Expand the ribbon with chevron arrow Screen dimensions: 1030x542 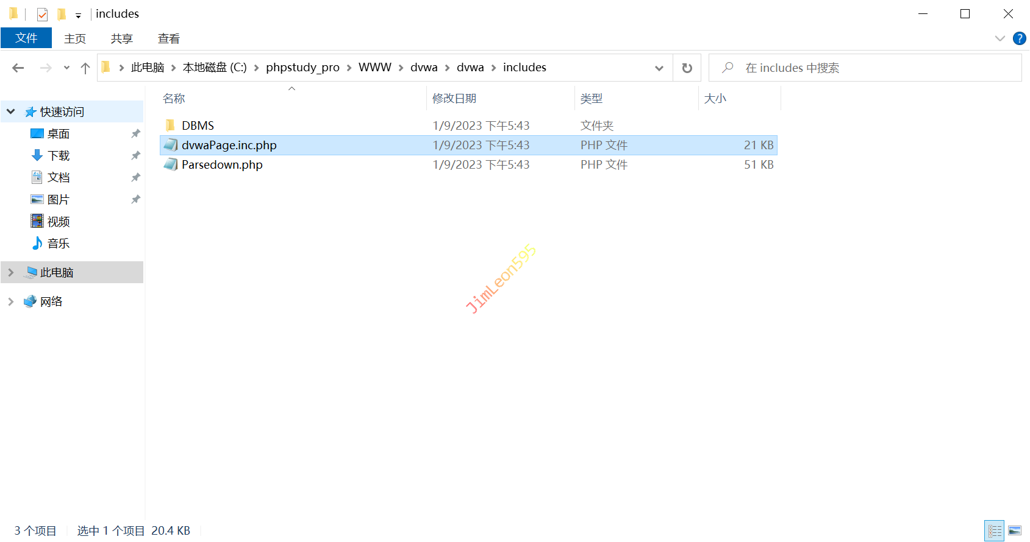pyautogui.click(x=1000, y=38)
